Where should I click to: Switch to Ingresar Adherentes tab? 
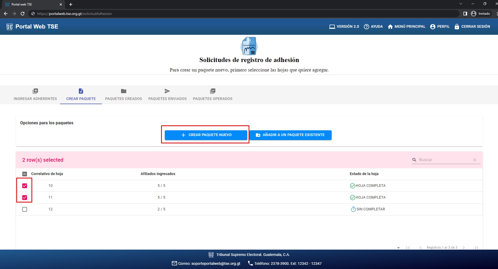click(x=35, y=95)
